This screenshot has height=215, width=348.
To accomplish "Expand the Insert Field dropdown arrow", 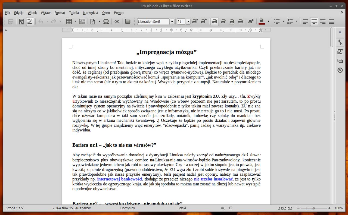I will pos(99,21).
